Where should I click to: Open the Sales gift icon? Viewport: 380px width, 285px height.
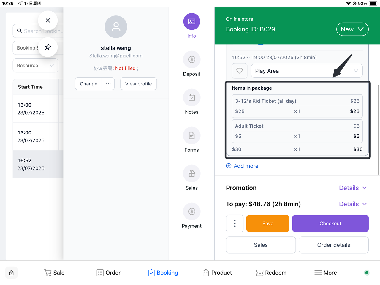click(191, 174)
